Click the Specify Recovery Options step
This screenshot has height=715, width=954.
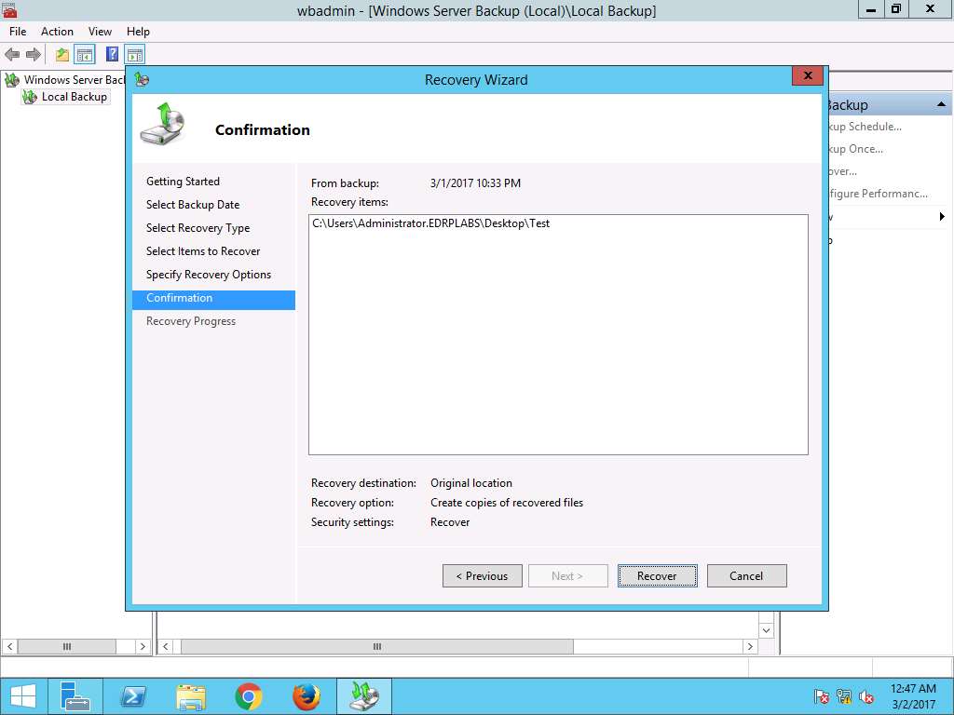pos(208,275)
